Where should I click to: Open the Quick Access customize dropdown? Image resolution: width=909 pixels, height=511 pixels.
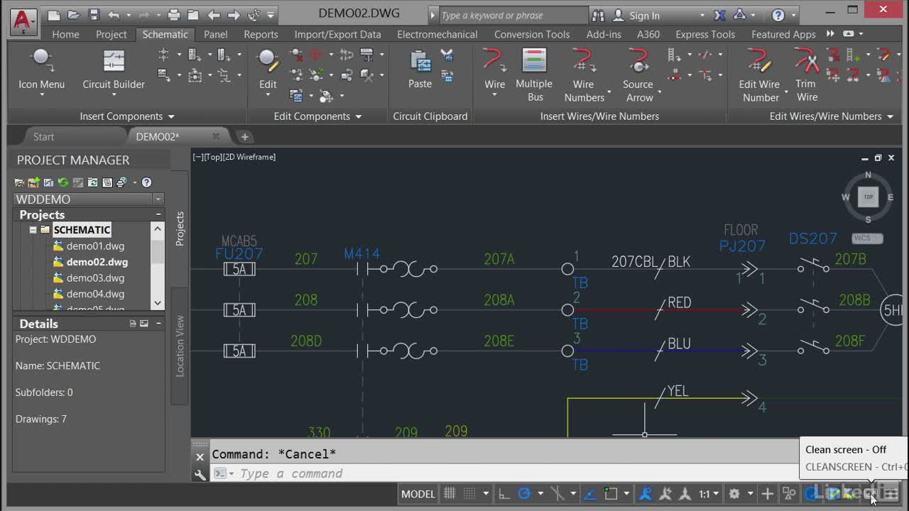tap(272, 15)
